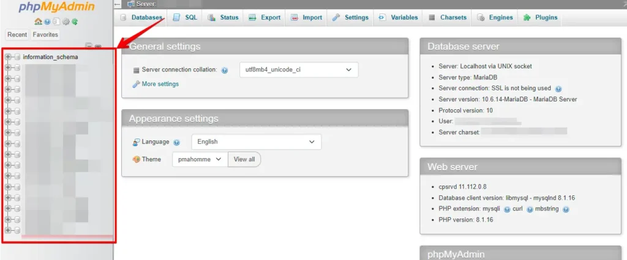Click the Theme palette icon
The image size is (627, 260).
click(136, 159)
